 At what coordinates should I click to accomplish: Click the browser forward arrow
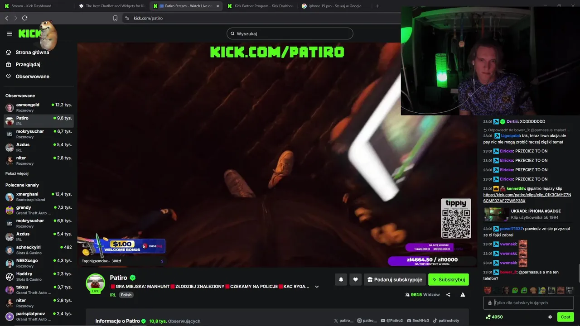pyautogui.click(x=15, y=18)
